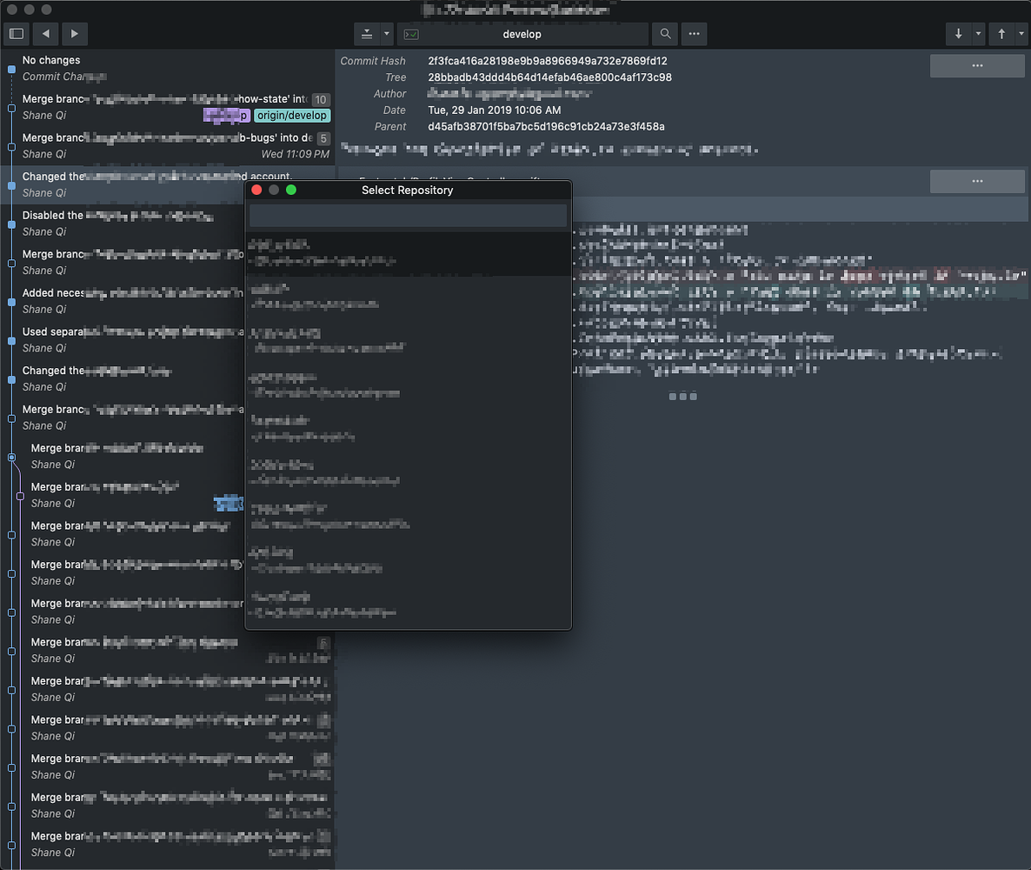Click the stash icon in toolbar
Image resolution: width=1031 pixels, height=870 pixels.
[367, 34]
